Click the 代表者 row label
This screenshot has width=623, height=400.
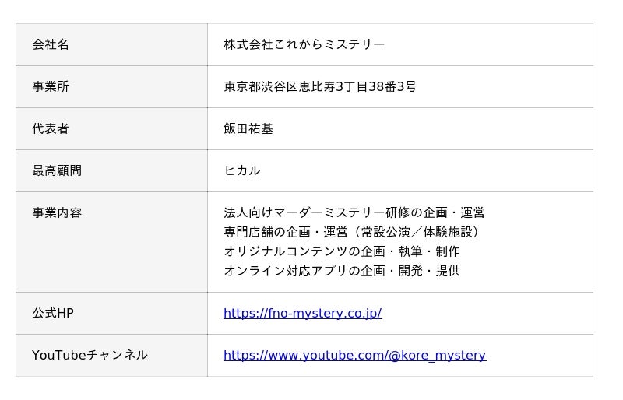coord(51,129)
